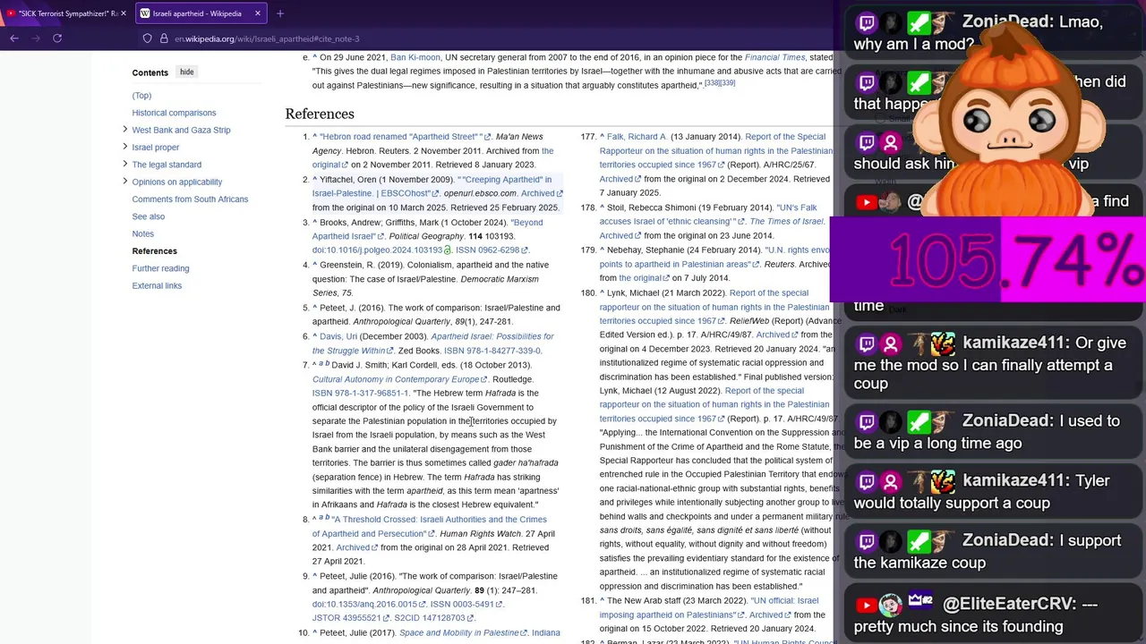
Task: Open Financial Times article link
Action: [x=774, y=57]
